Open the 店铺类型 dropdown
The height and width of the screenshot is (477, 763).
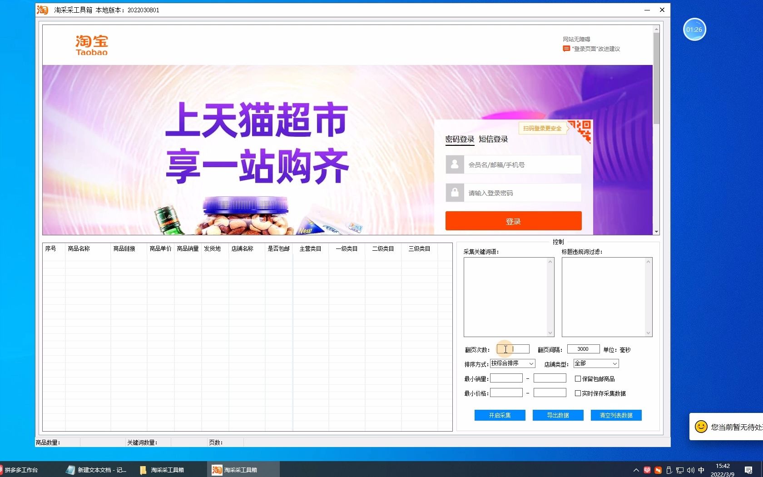[596, 363]
